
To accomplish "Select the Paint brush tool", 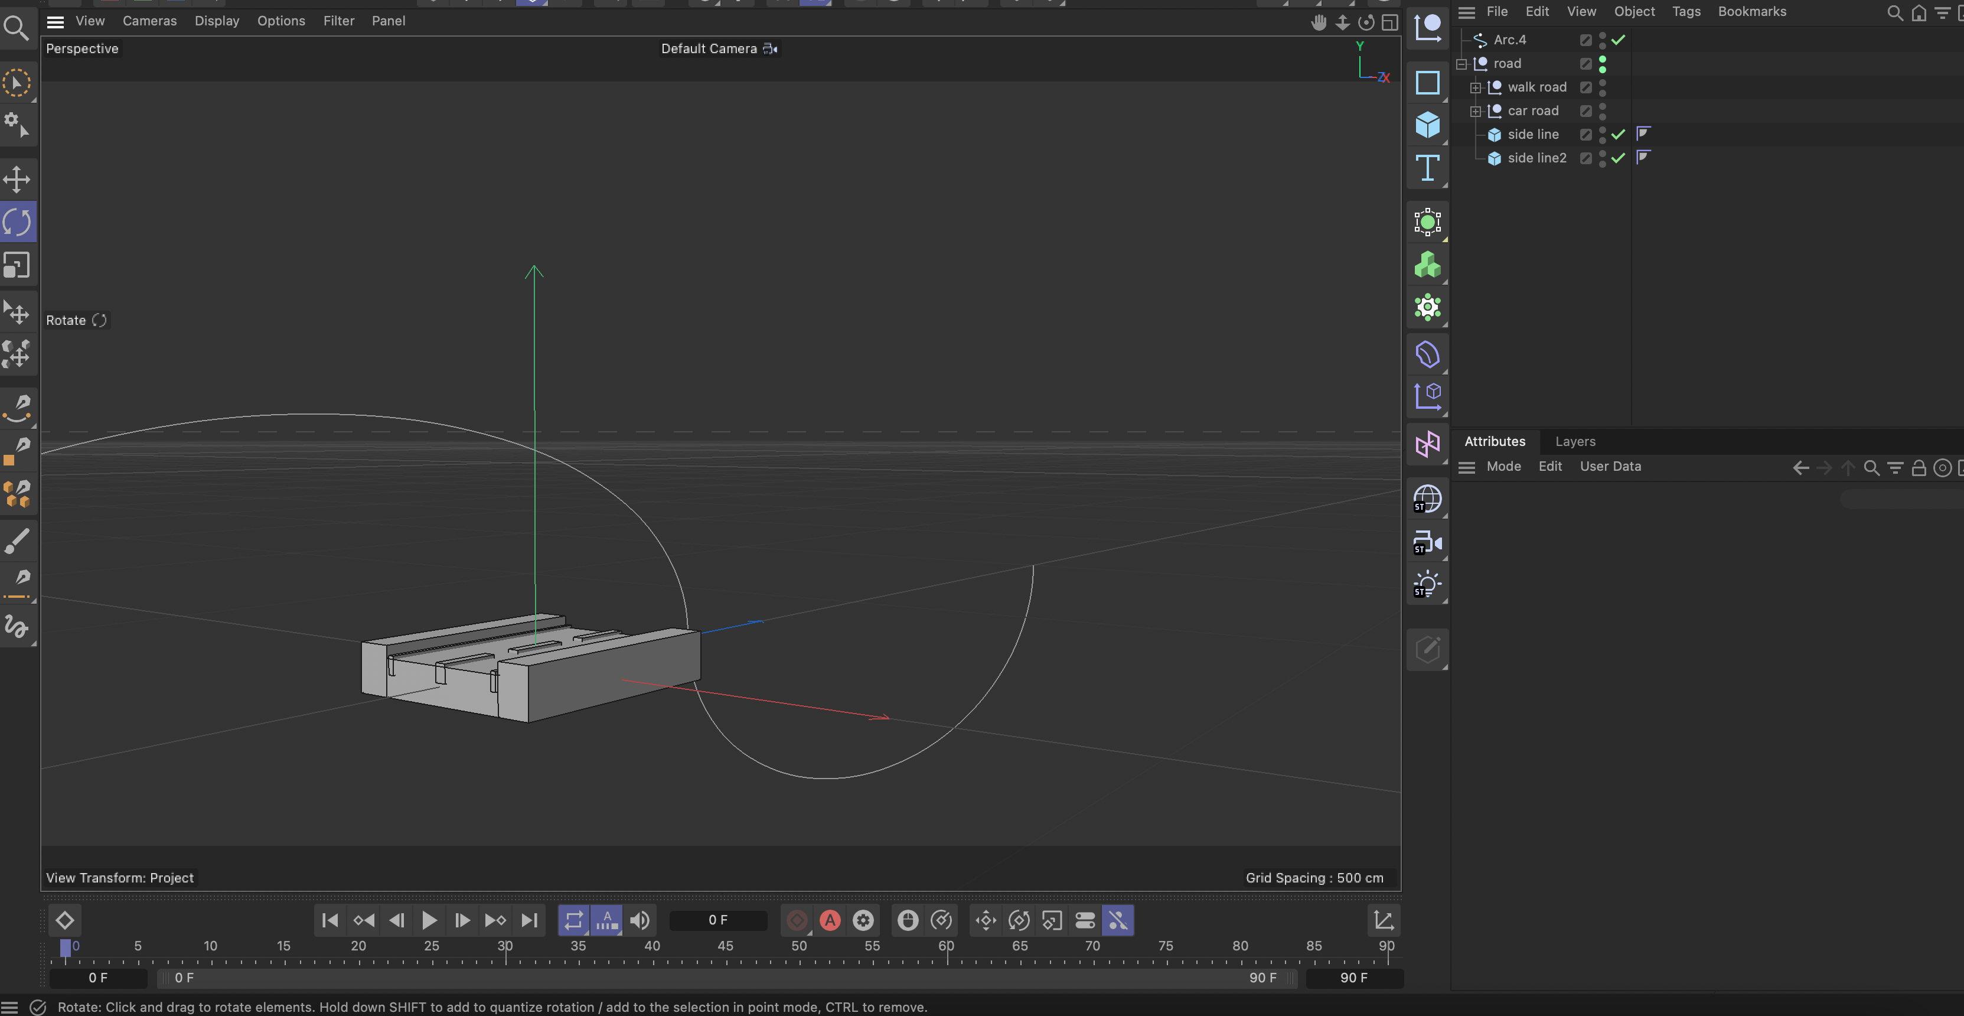I will pos(17,541).
